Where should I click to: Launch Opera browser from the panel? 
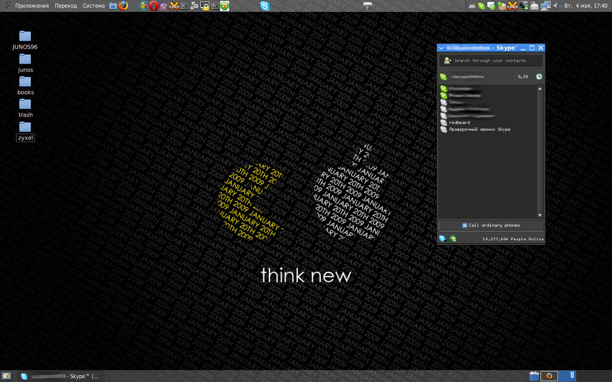(153, 6)
